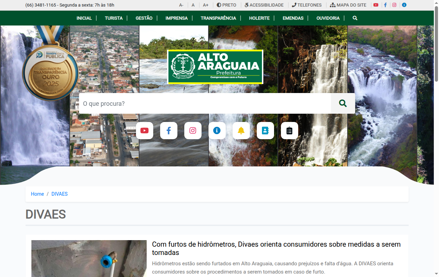
Task: Open the YouTube tile below the search box
Action: (x=145, y=131)
